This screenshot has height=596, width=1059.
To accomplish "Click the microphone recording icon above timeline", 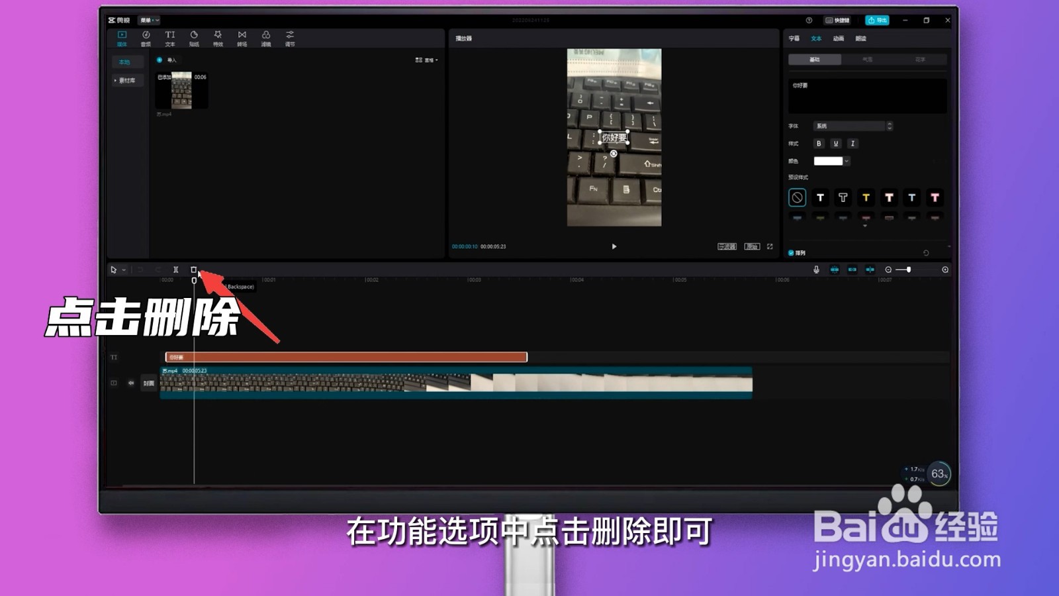I will pyautogui.click(x=817, y=270).
